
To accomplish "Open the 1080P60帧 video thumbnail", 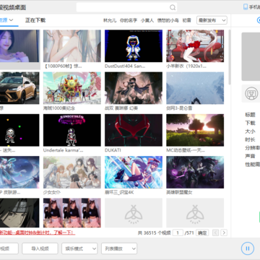I will pos(72,46).
